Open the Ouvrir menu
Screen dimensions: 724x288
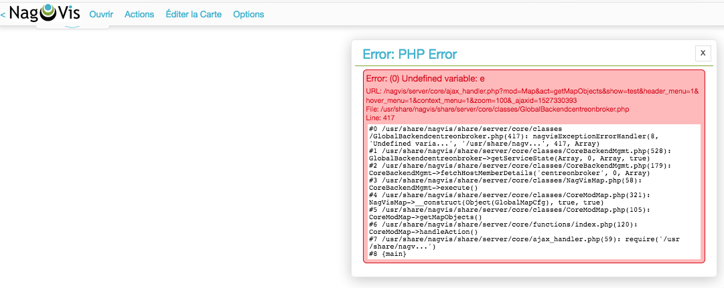[x=101, y=14]
